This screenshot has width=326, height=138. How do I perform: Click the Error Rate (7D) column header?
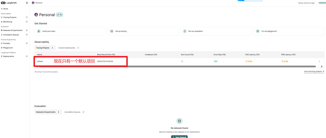point(220,55)
